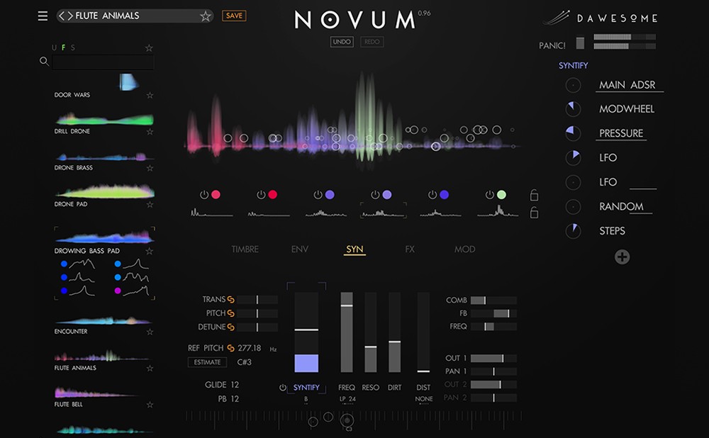This screenshot has width=709, height=438.
Task: Toggle power on first pink layer
Action: point(204,195)
